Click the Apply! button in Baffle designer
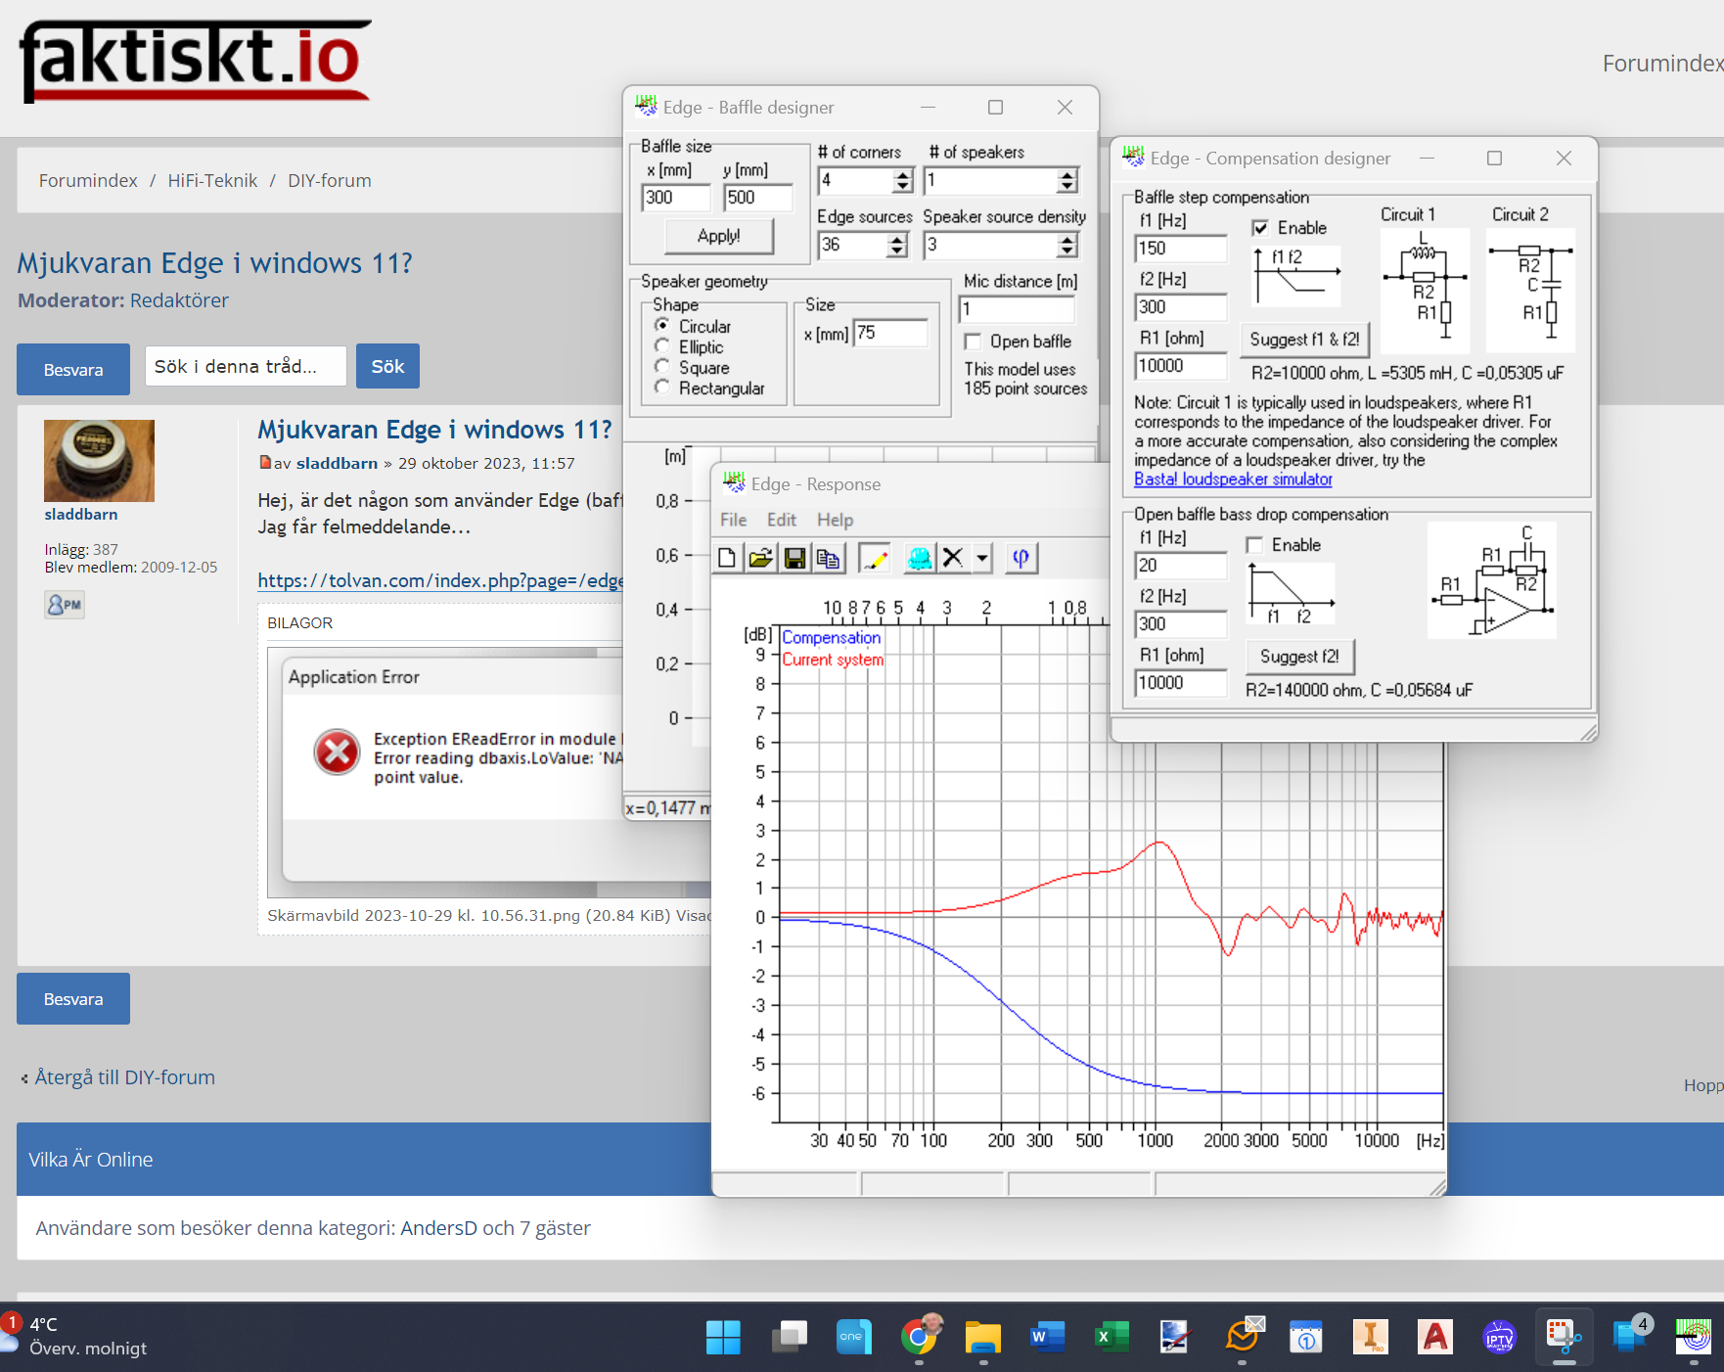The height and width of the screenshot is (1372, 1724). pyautogui.click(x=719, y=236)
